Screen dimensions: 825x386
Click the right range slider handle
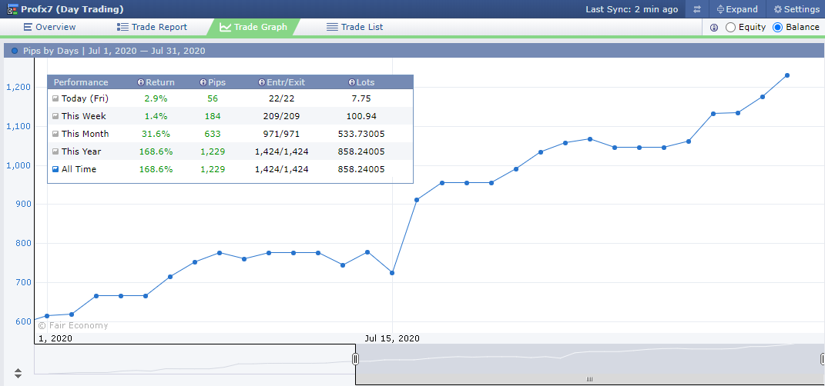pyautogui.click(x=823, y=359)
